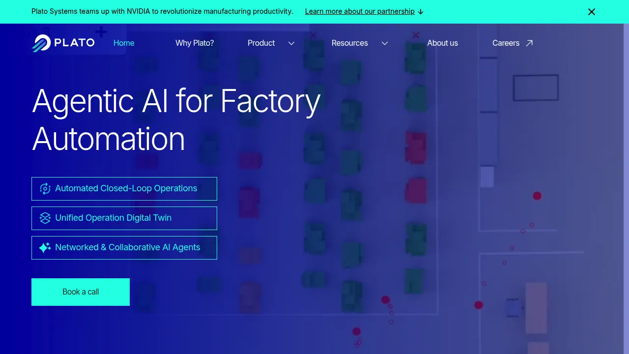Click the down arrow beside partnership link

click(x=421, y=12)
